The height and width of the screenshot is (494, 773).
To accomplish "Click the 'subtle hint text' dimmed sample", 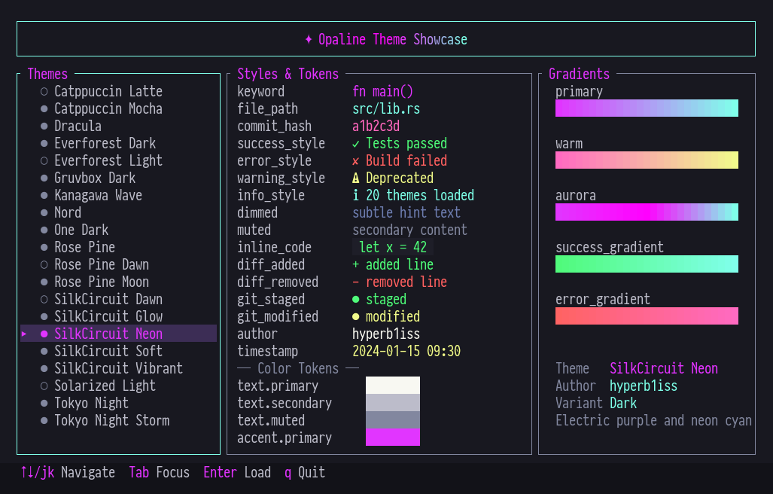I will pos(406,212).
